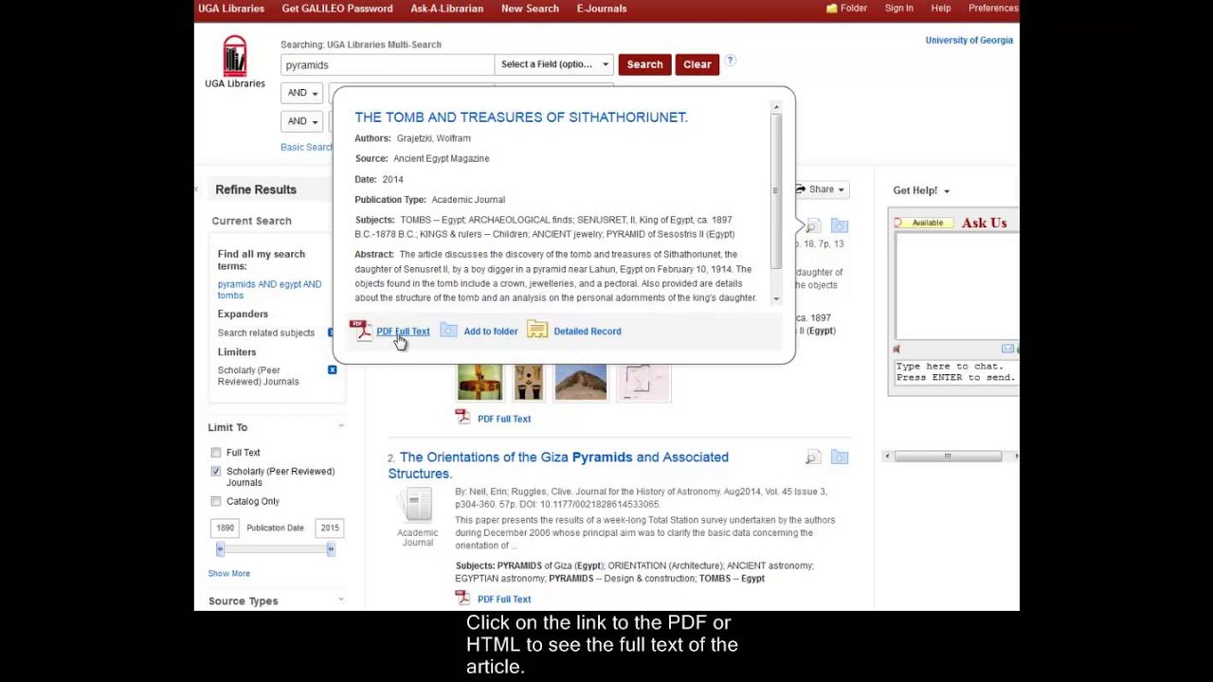Click the Academic Journal document icon

click(x=417, y=506)
